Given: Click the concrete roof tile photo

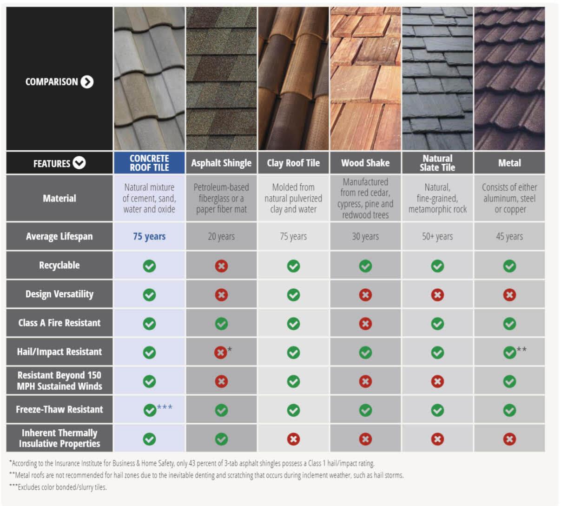Looking at the screenshot, I should (149, 78).
